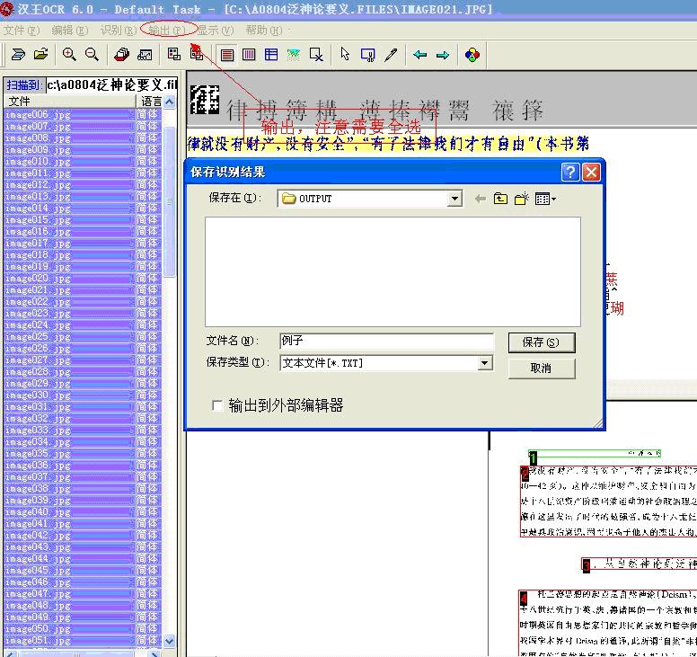
Task: Click the 取消 button
Action: (x=542, y=368)
